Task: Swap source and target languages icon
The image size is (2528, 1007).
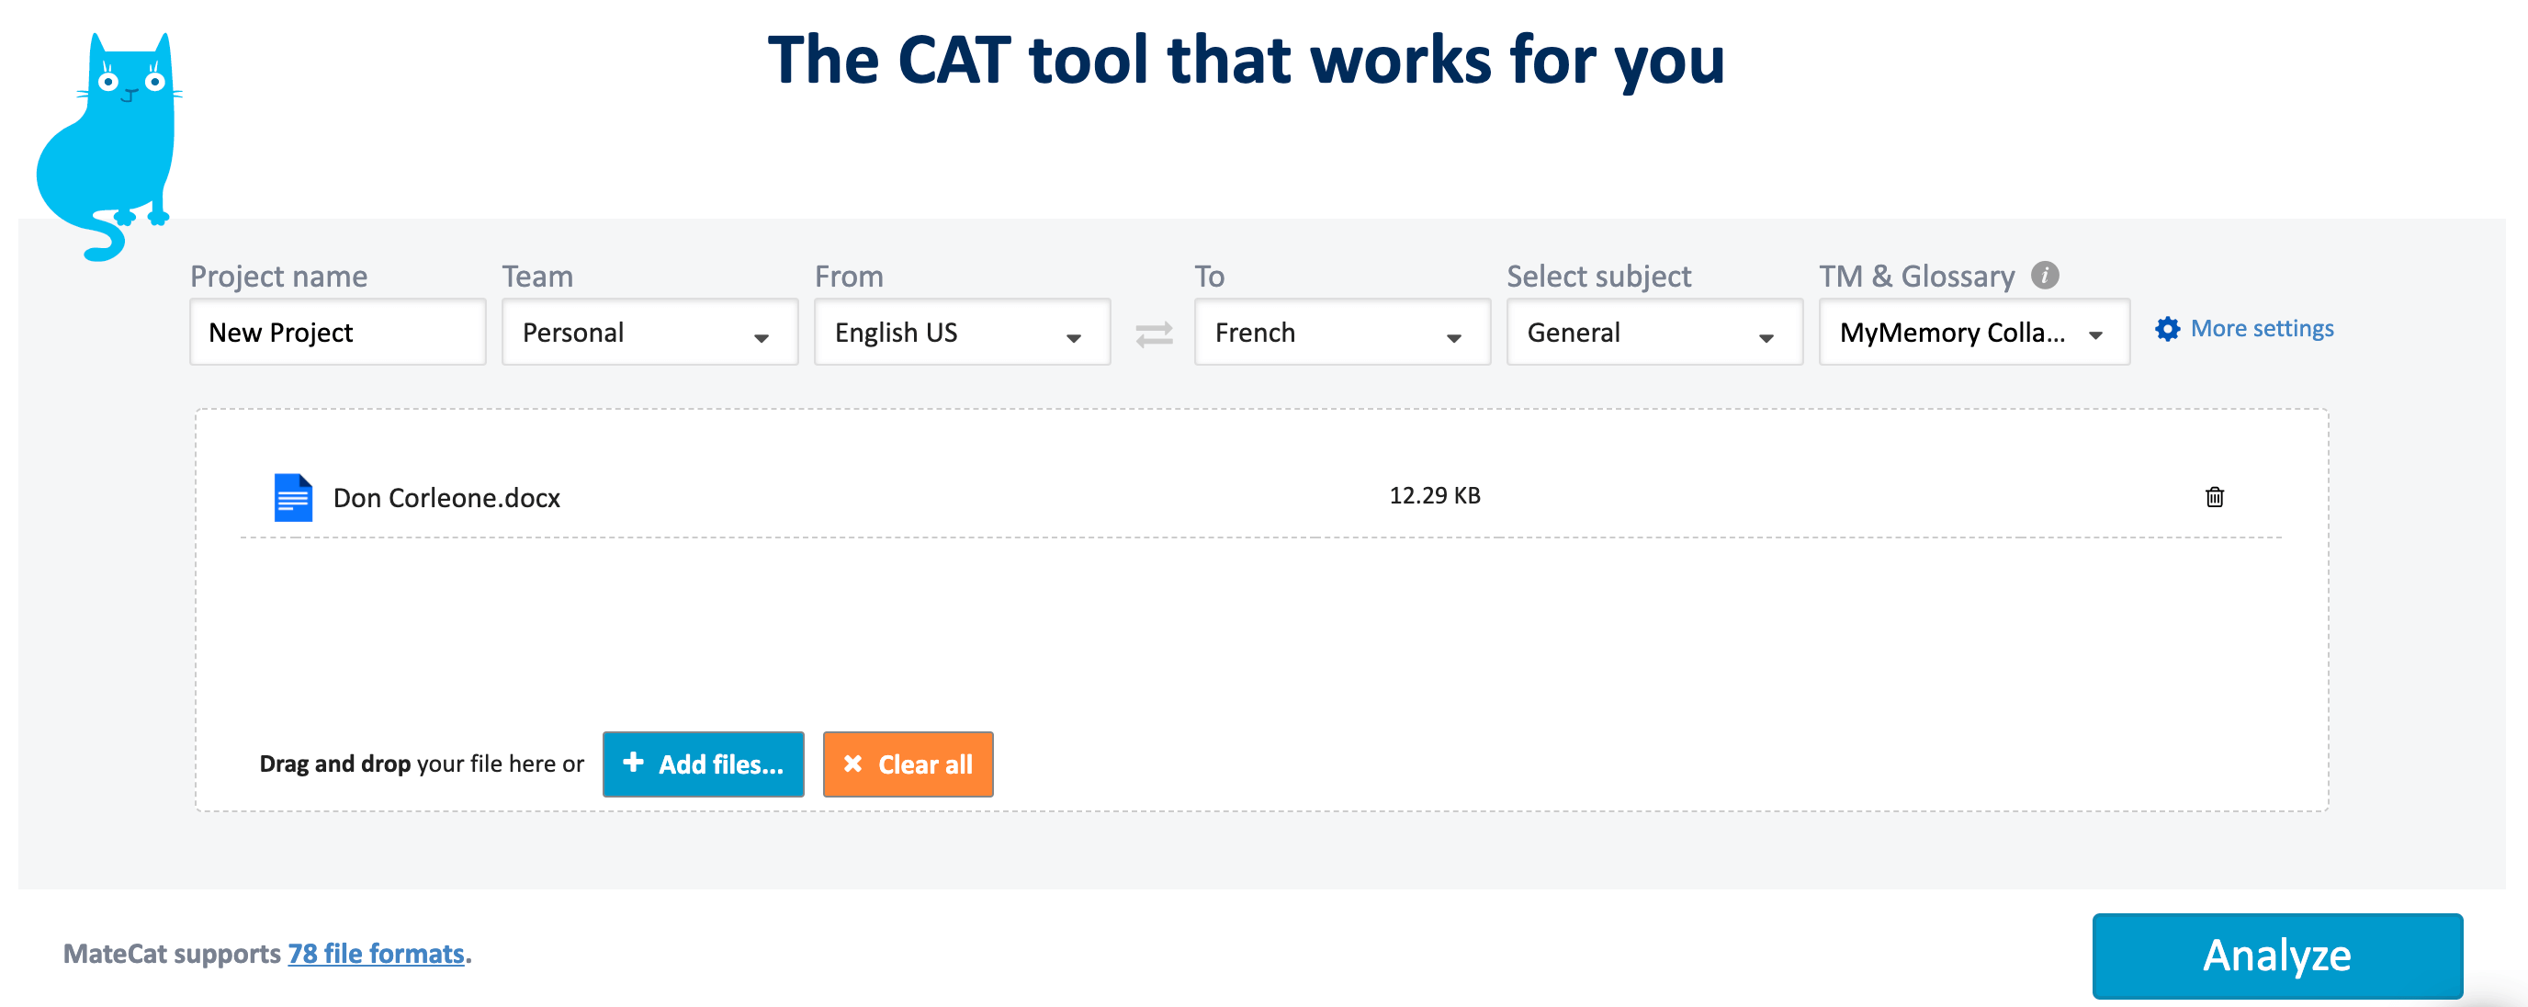Action: [1154, 334]
